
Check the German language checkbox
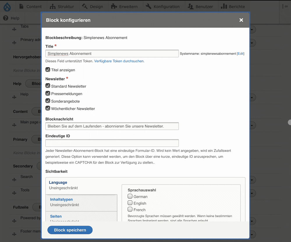point(130,196)
